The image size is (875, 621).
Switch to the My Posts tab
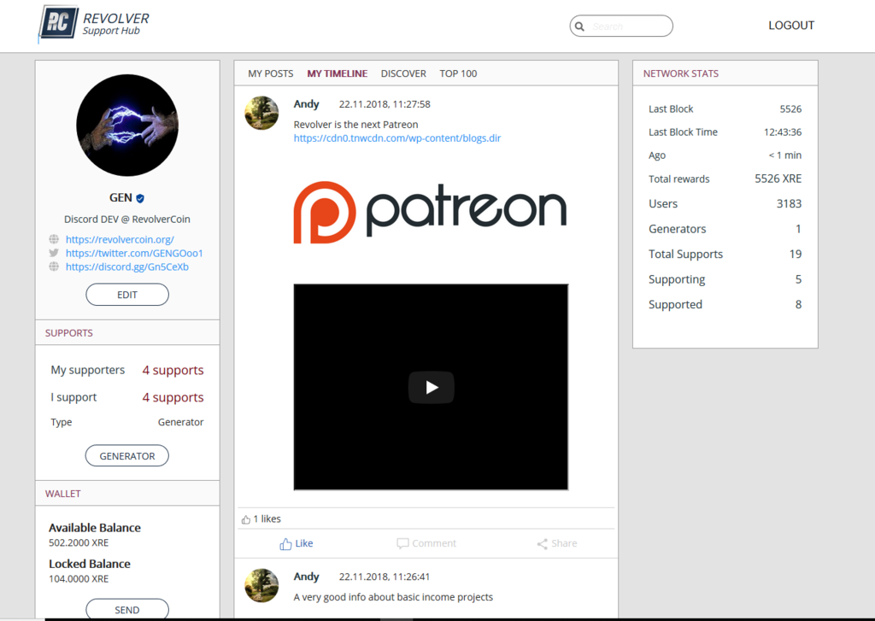pyautogui.click(x=271, y=73)
